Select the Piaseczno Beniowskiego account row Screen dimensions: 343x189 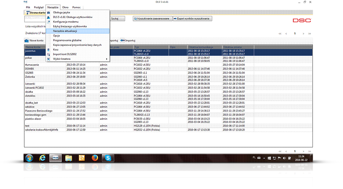pyautogui.click(x=168, y=111)
